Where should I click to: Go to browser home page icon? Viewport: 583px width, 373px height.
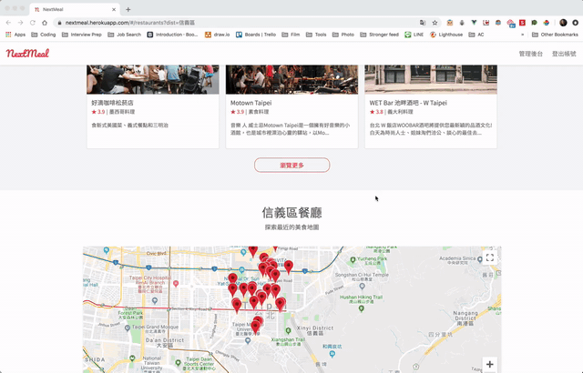point(45,23)
